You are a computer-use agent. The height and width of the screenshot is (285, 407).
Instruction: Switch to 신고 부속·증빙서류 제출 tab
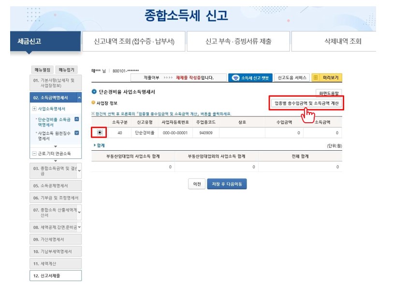point(238,41)
